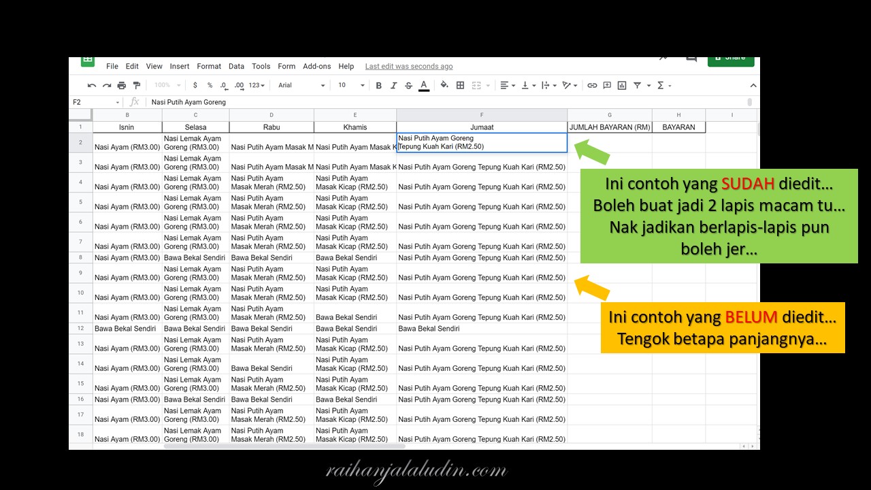Select row 8 header
This screenshot has height=490, width=871.
(x=80, y=258)
